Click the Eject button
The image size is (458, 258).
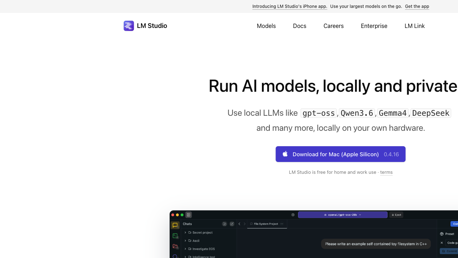[396, 215]
